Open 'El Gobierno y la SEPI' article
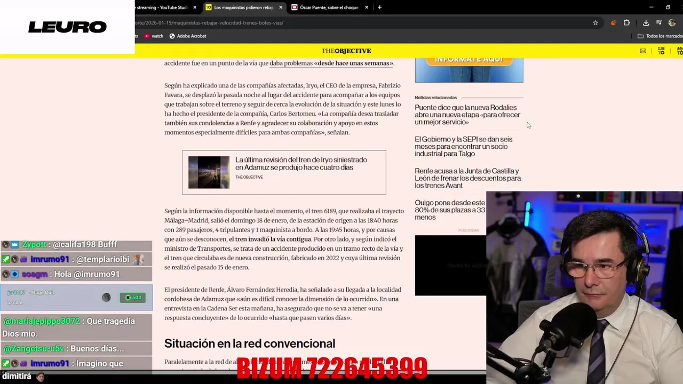The image size is (683, 384). 463,146
